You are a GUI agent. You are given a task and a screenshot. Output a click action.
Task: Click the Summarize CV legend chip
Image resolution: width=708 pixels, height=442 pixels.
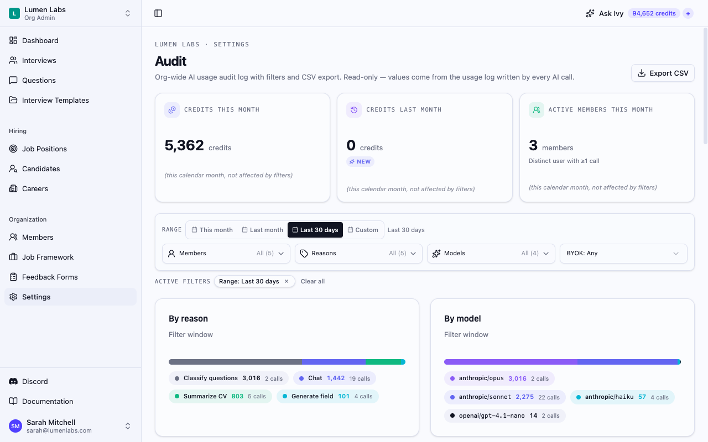220,396
